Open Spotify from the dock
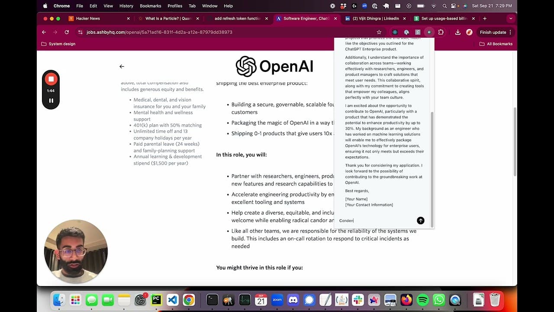This screenshot has width=554, height=312. tap(422, 300)
